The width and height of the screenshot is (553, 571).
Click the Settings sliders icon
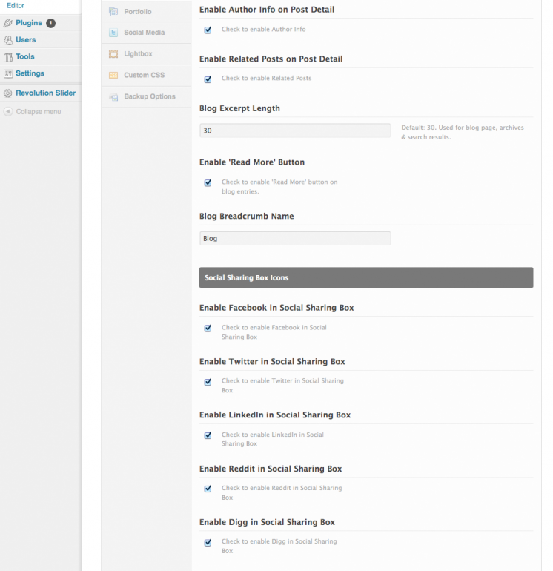[8, 73]
